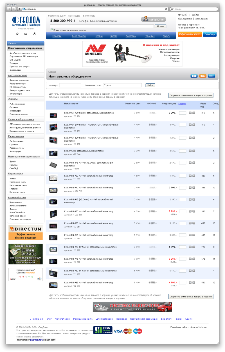Open the Услуги menu item

pos(166,36)
